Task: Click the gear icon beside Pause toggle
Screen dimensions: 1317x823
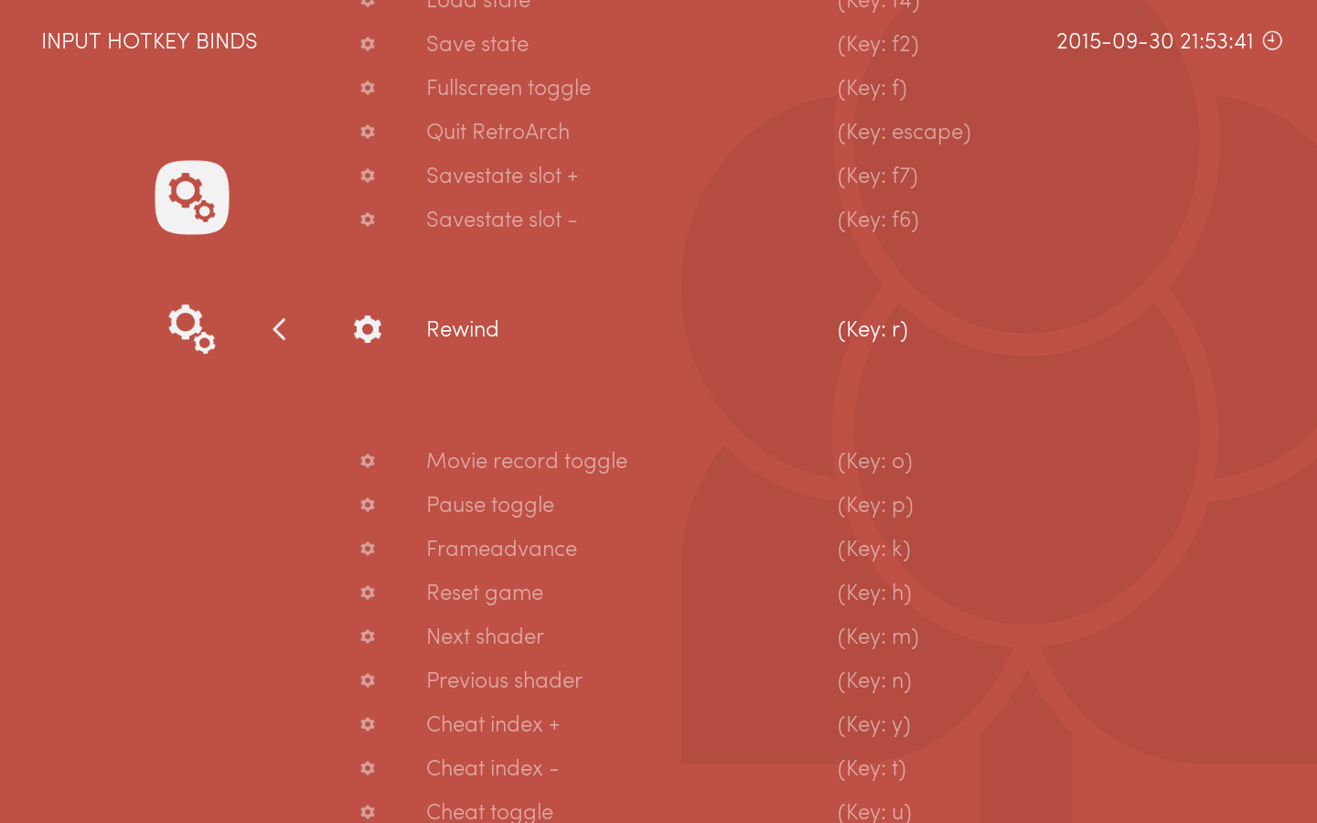Action: tap(368, 505)
